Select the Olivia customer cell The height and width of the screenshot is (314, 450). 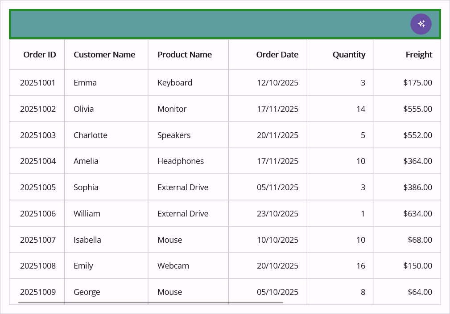tap(84, 109)
